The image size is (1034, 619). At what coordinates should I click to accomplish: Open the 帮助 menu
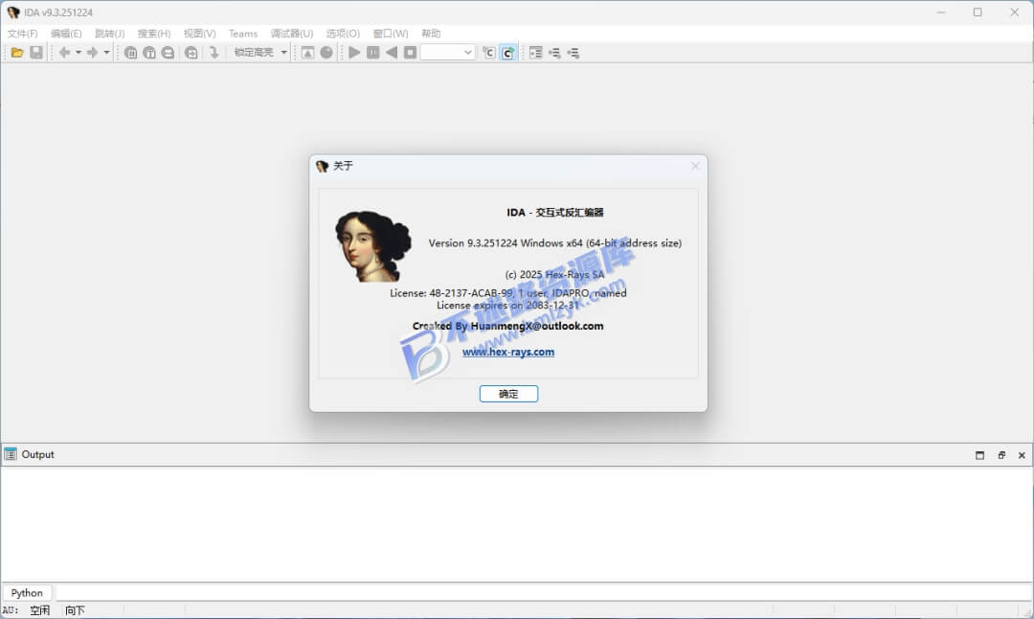(431, 34)
